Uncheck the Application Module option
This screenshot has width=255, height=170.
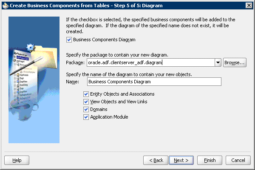click(x=87, y=117)
